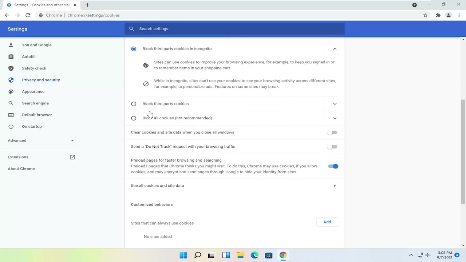Expand Block third-party cookies details

coord(335,104)
